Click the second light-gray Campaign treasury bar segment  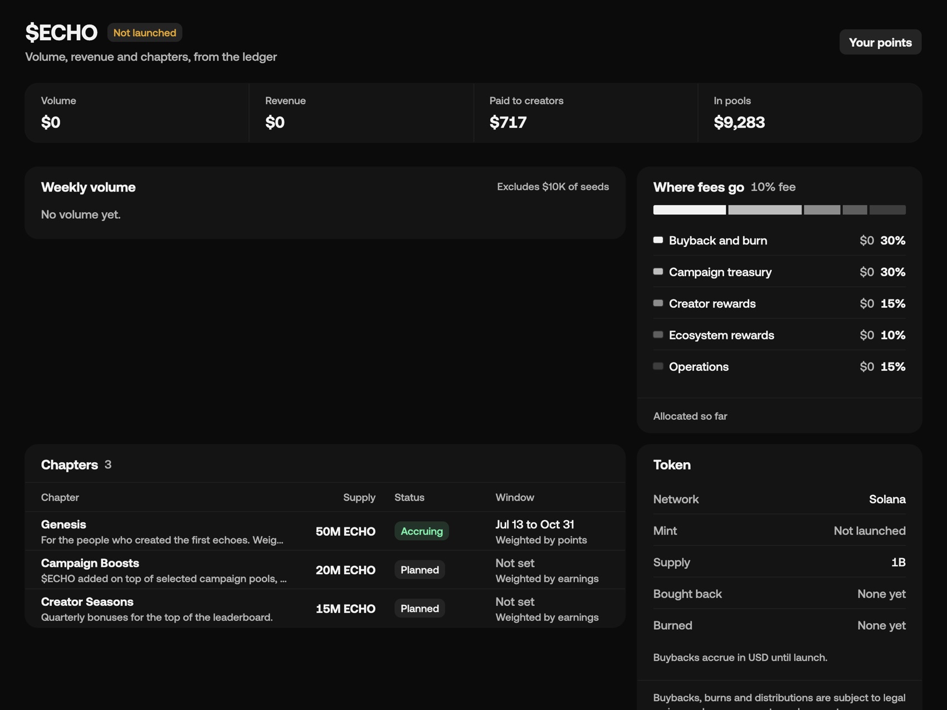click(x=765, y=210)
